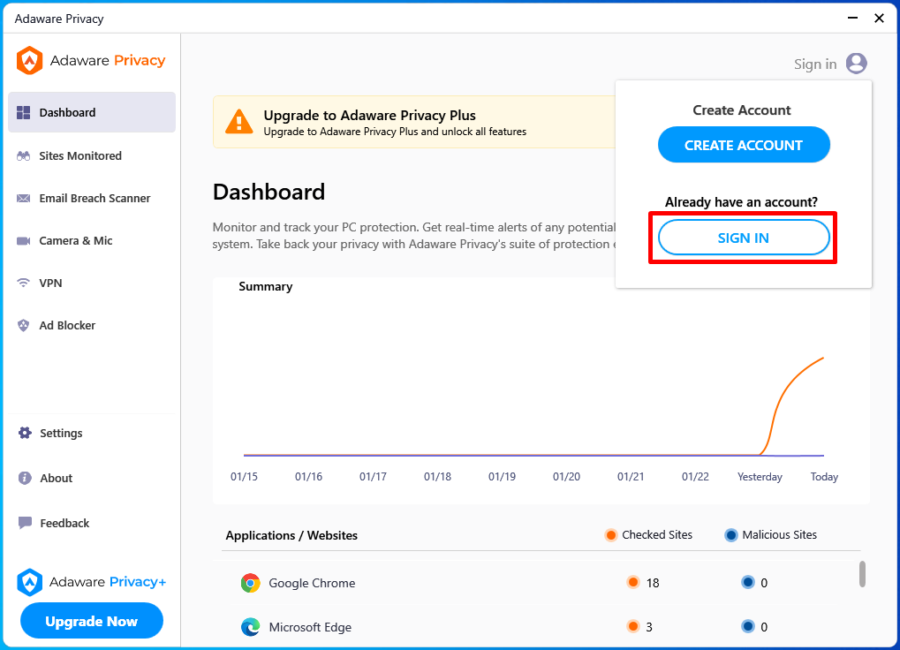Click the Sites Monitored binoculars icon
The width and height of the screenshot is (900, 650).
(24, 156)
